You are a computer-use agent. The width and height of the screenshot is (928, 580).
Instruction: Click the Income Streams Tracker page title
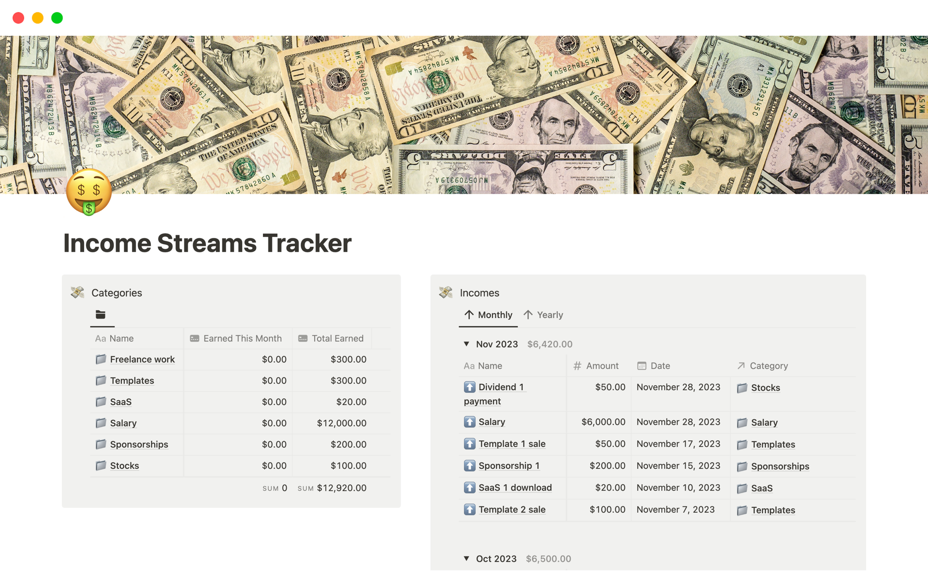[207, 243]
